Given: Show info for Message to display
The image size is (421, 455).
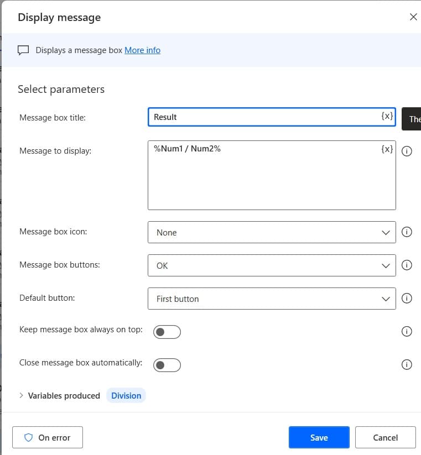Looking at the screenshot, I should pos(407,151).
